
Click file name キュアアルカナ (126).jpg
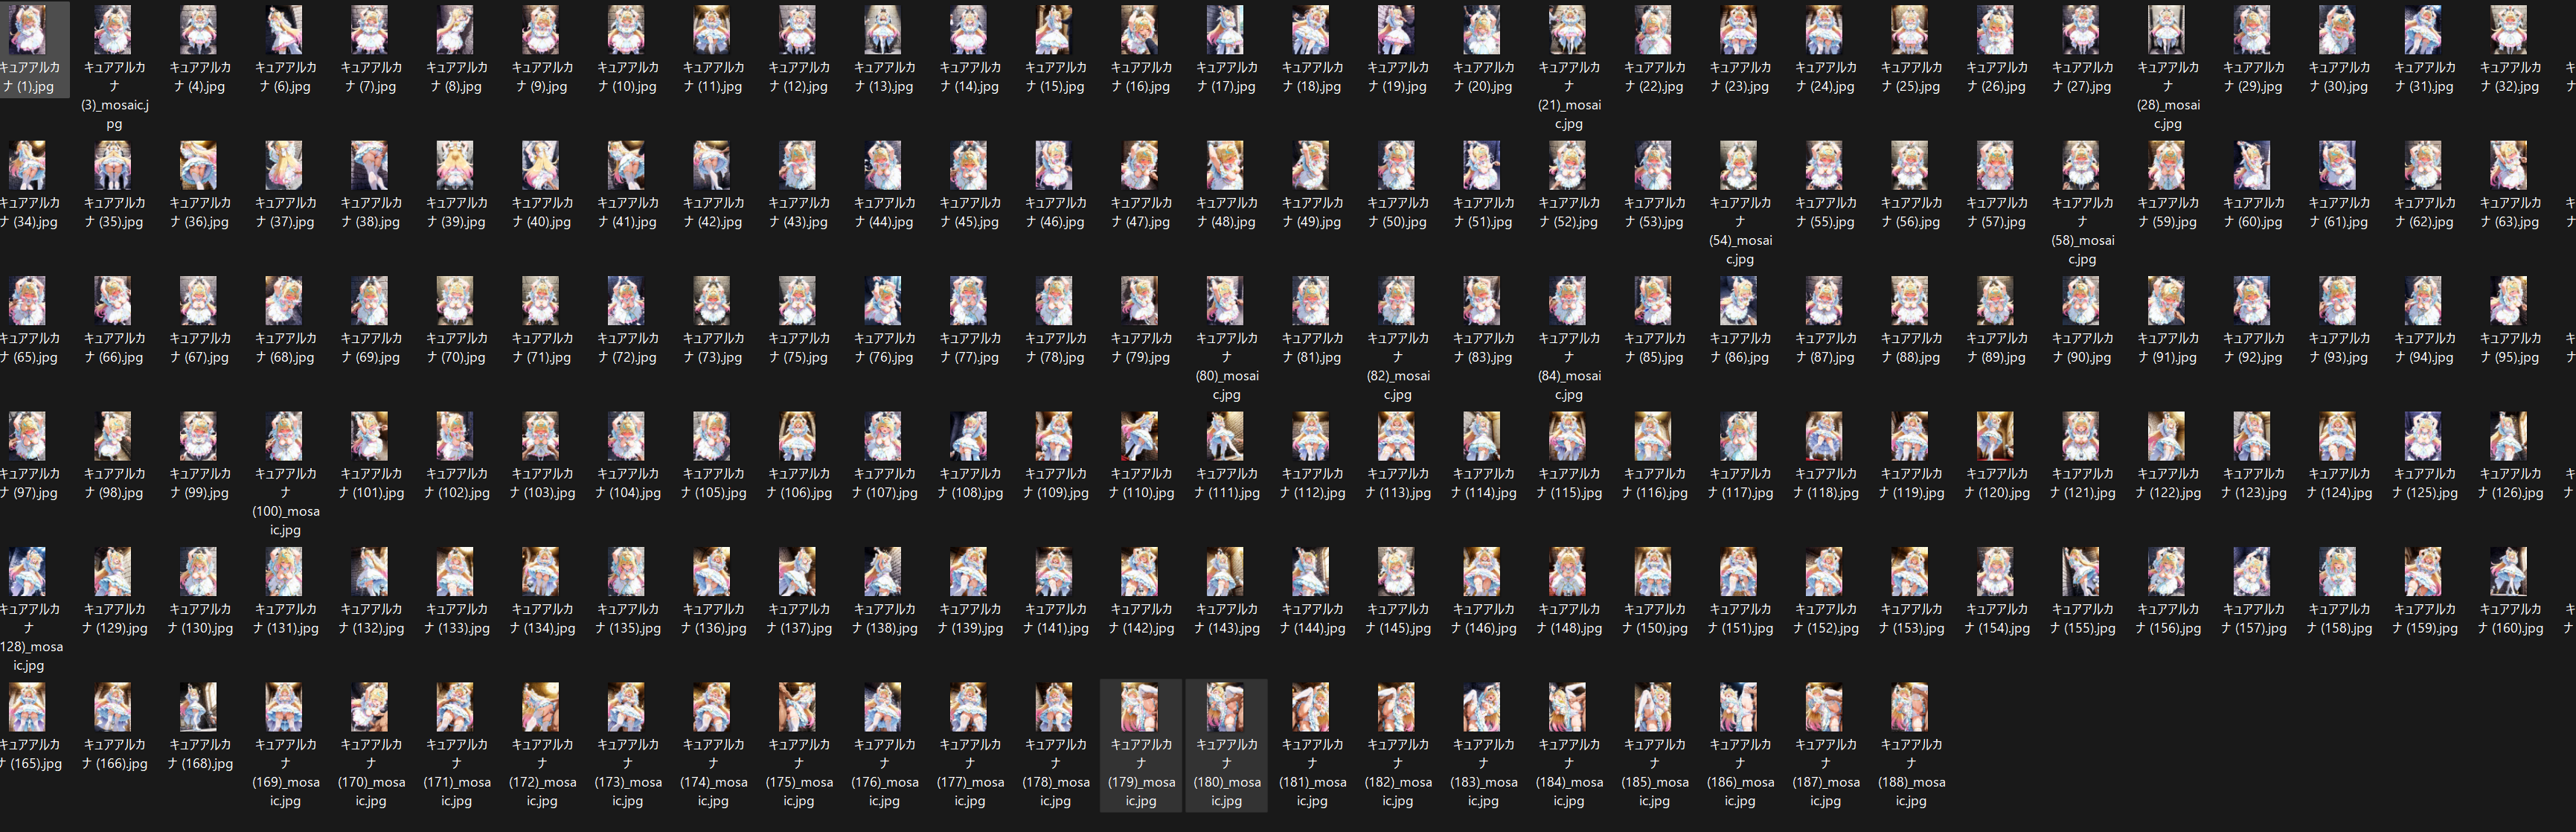click(2510, 483)
